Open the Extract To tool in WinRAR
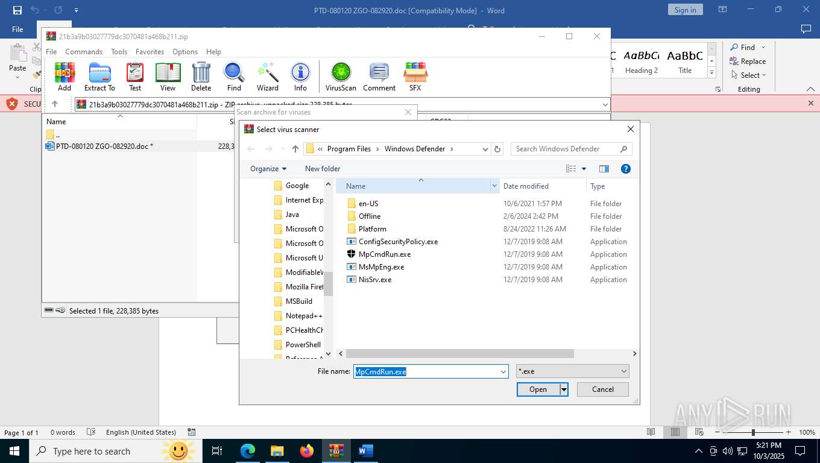The width and height of the screenshot is (820, 463). click(x=99, y=77)
